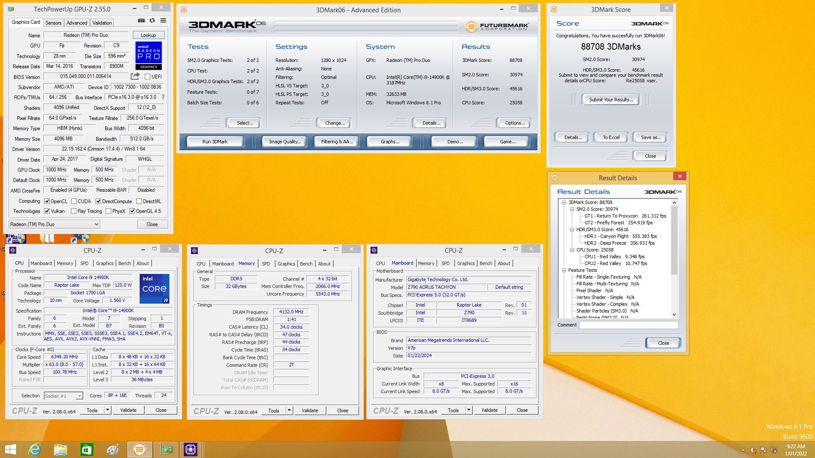The image size is (815, 458).
Task: Toggle the DirectCompute checkbox
Action: (98, 201)
